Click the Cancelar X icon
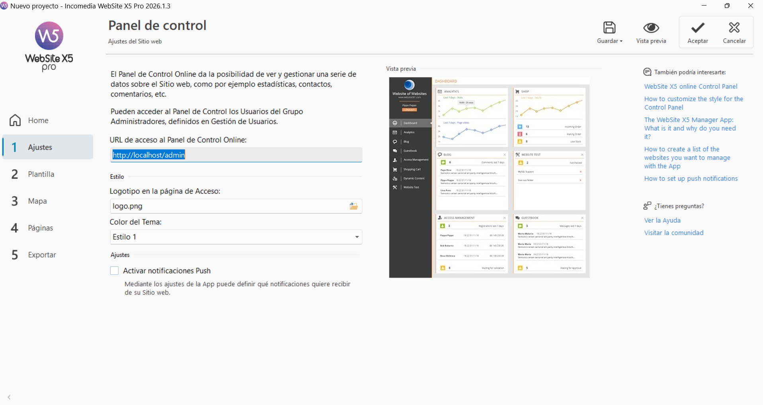The width and height of the screenshot is (763, 405). [x=734, y=28]
